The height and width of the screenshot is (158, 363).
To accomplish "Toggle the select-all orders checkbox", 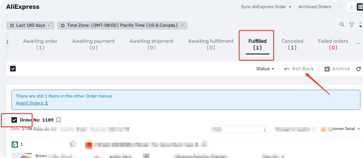I will (x=13, y=69).
